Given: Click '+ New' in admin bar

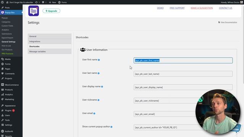Looking at the screenshot, I should pyautogui.click(x=53, y=2).
